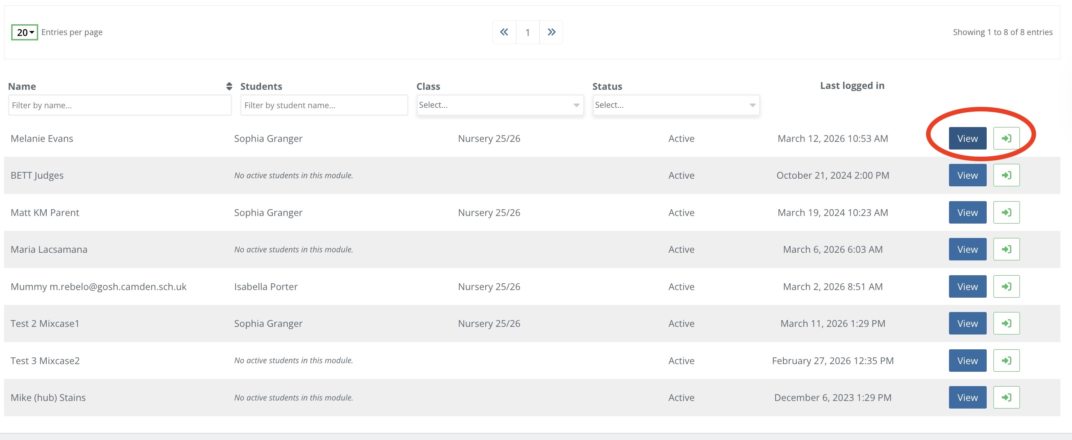Click login-as icon for Test 2 Mixcase1

[1006, 323]
